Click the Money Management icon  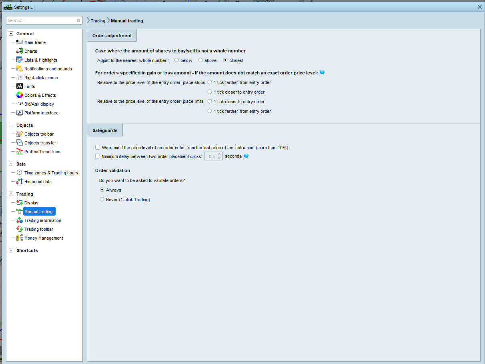(20, 238)
